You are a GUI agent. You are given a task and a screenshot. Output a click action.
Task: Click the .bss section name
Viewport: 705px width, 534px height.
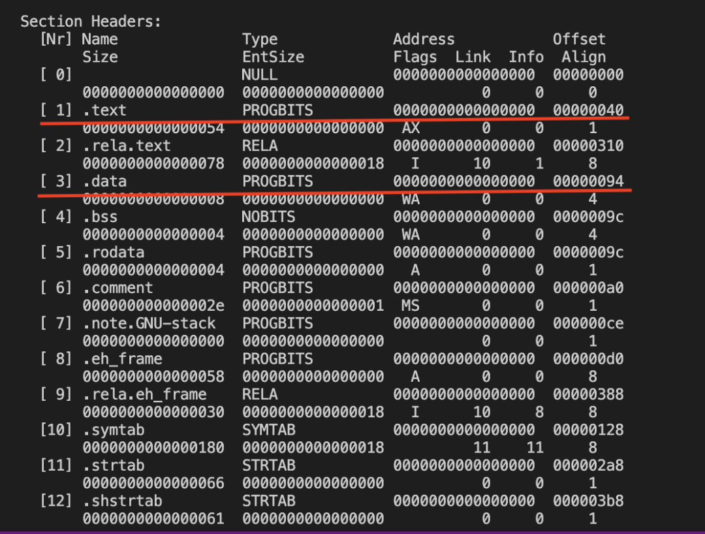pyautogui.click(x=100, y=217)
